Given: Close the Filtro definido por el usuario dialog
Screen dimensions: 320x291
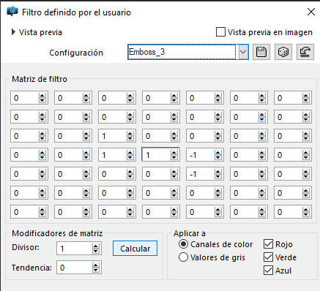Looking at the screenshot, I should (x=311, y=12).
